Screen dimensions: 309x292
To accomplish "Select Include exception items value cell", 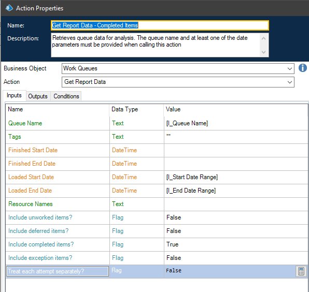I will pos(236,258).
